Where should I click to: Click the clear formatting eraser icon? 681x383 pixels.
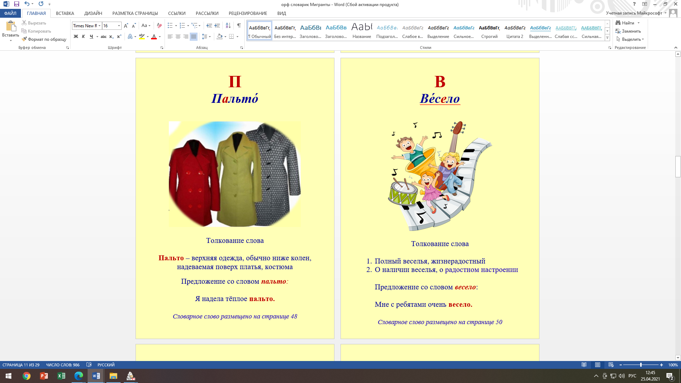pos(159,26)
